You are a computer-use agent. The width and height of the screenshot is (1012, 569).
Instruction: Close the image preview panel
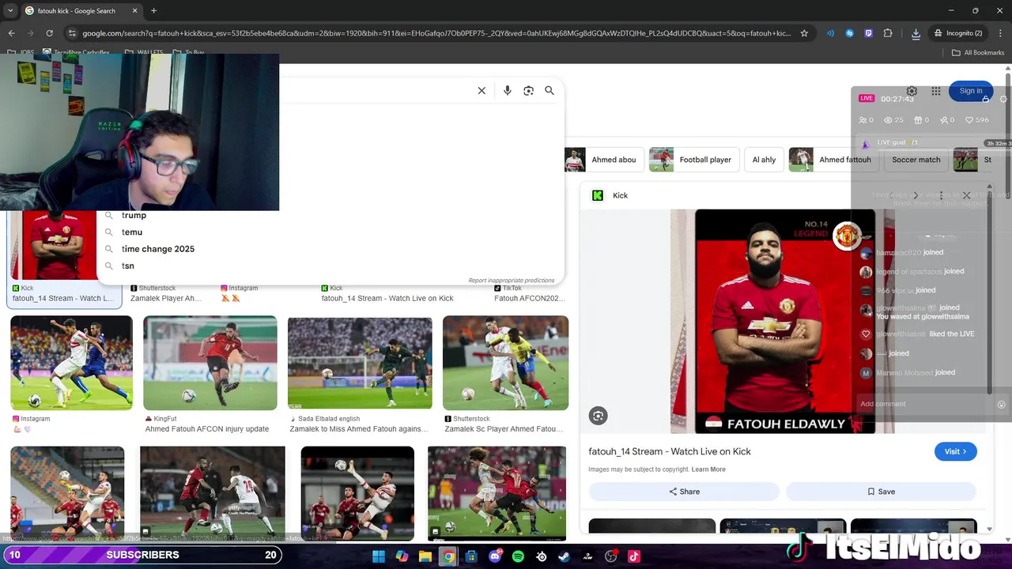tap(966, 195)
